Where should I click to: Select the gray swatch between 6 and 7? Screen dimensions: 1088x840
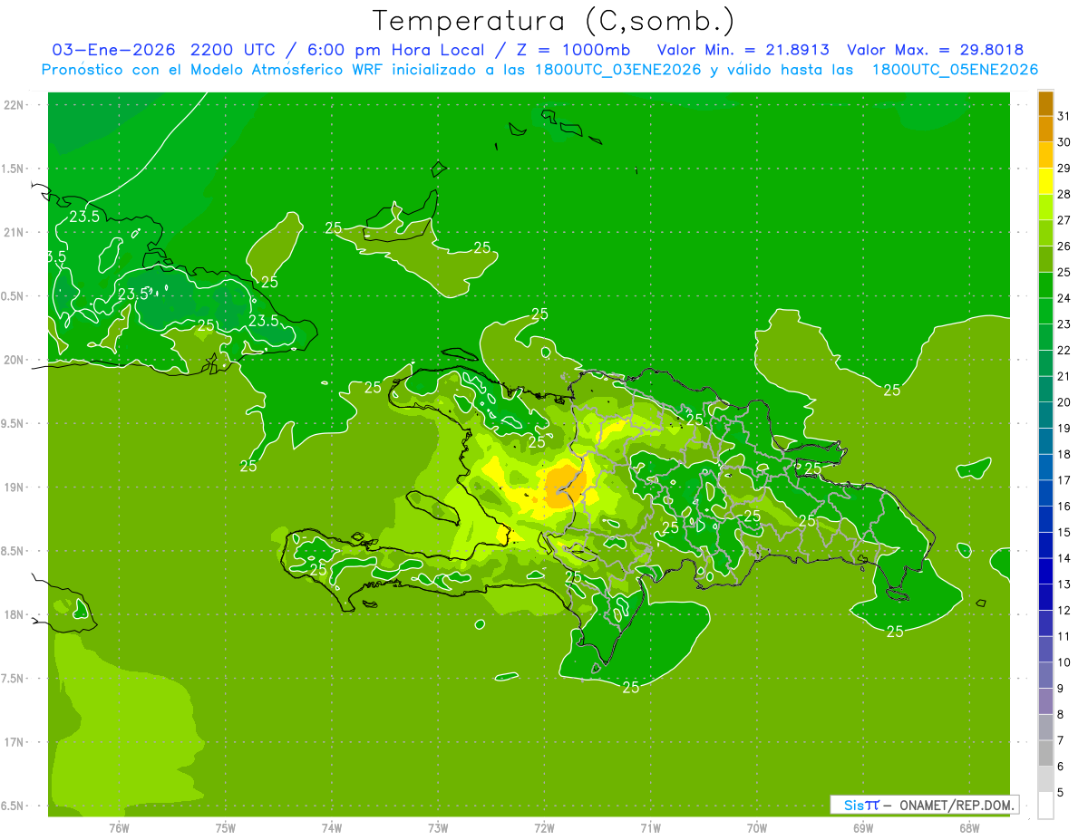click(1045, 753)
